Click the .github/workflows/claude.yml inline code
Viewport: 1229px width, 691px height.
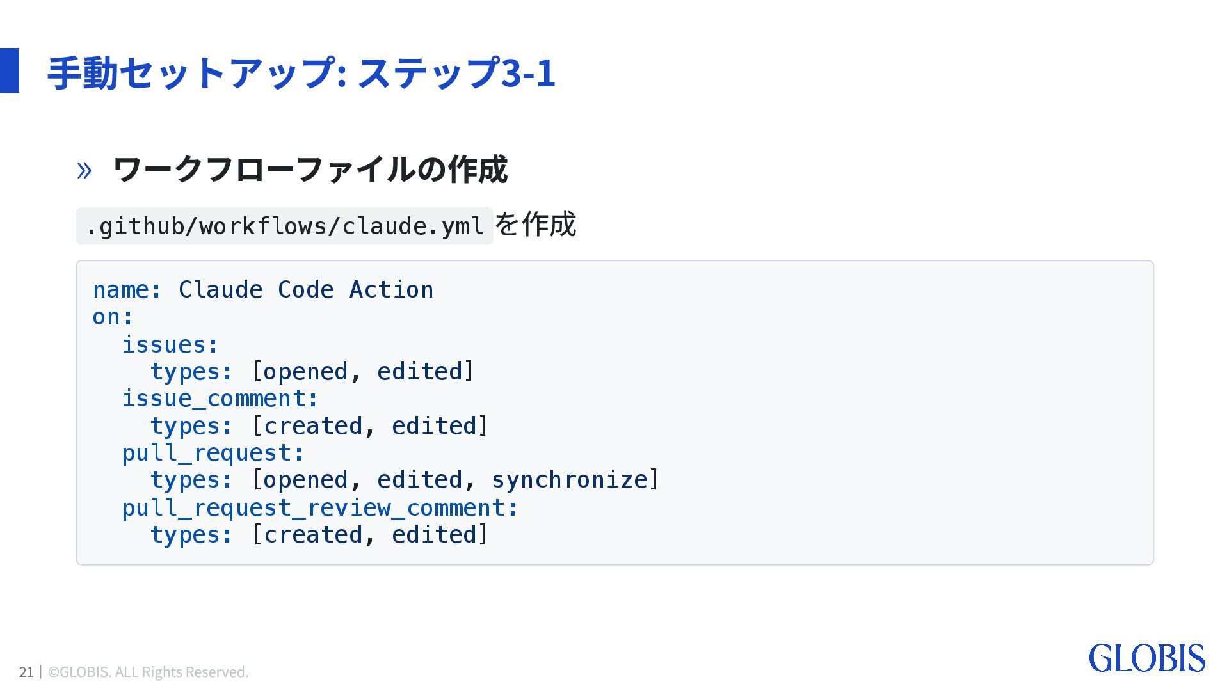[284, 226]
